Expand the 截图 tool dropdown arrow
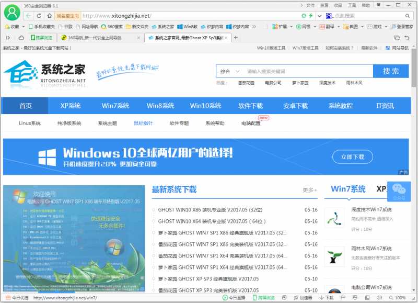 pyautogui.click(x=361, y=26)
